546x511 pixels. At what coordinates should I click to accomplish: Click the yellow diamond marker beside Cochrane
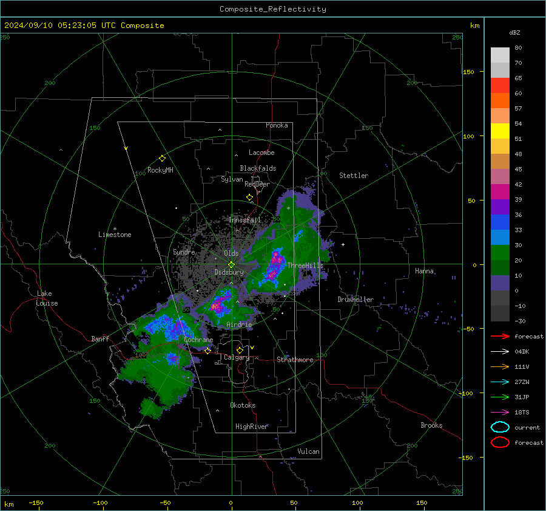(x=207, y=351)
